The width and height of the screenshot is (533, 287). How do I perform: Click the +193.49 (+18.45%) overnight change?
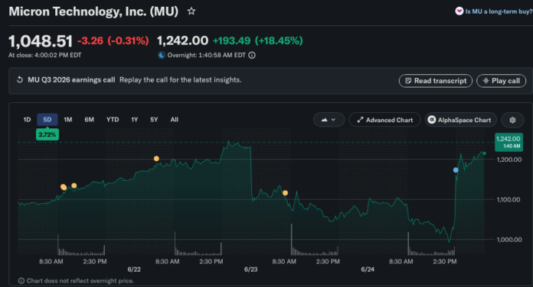(x=257, y=40)
